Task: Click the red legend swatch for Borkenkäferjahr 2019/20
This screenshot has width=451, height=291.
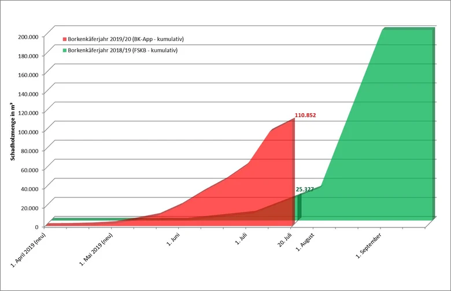Action: [65, 39]
